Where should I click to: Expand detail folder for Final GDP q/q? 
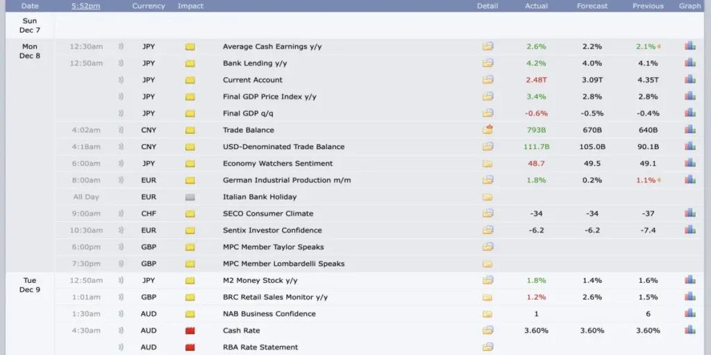(x=487, y=113)
